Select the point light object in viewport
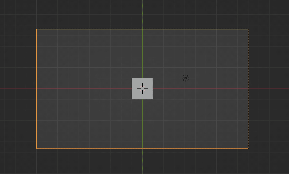 click(185, 78)
